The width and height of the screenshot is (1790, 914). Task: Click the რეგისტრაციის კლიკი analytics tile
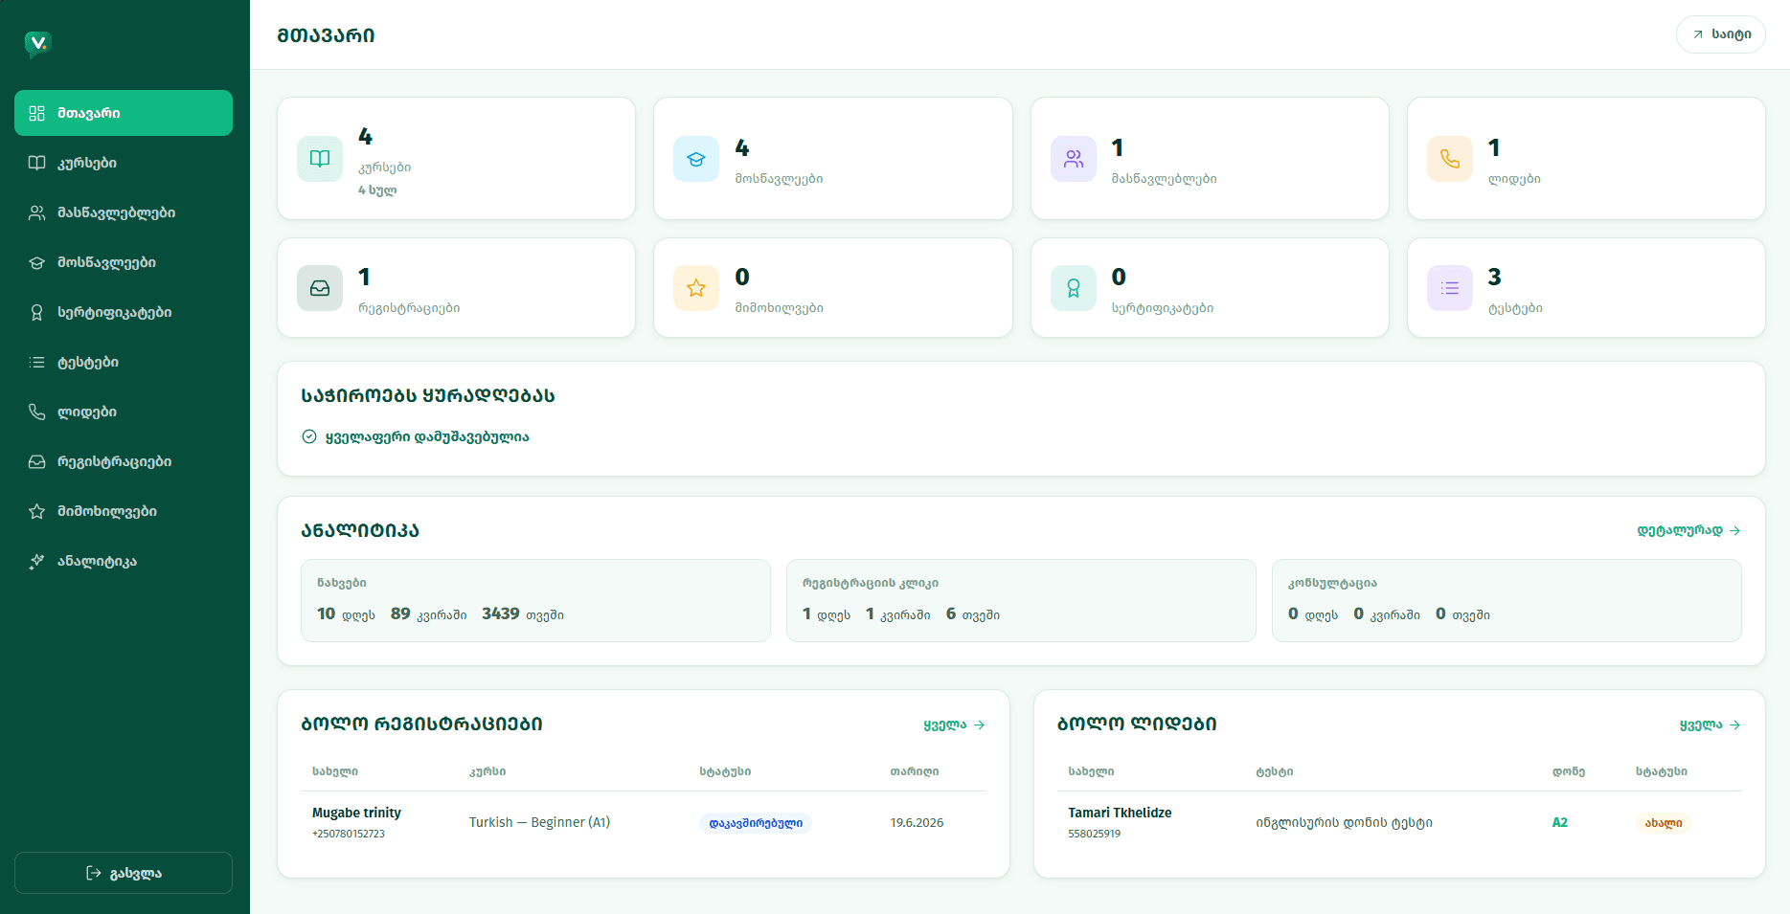1021,600
